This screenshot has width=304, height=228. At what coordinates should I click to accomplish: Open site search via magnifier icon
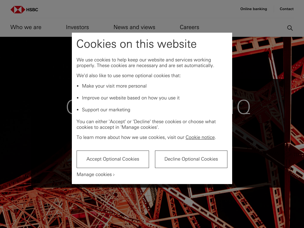point(290,28)
